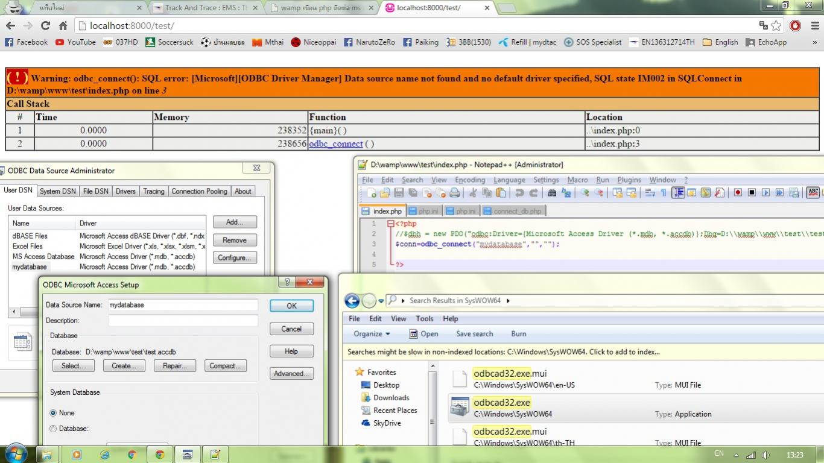Viewport: 824px width, 463px height.
Task: Click the ABC spell-check icon in Notepad++
Action: (x=813, y=193)
